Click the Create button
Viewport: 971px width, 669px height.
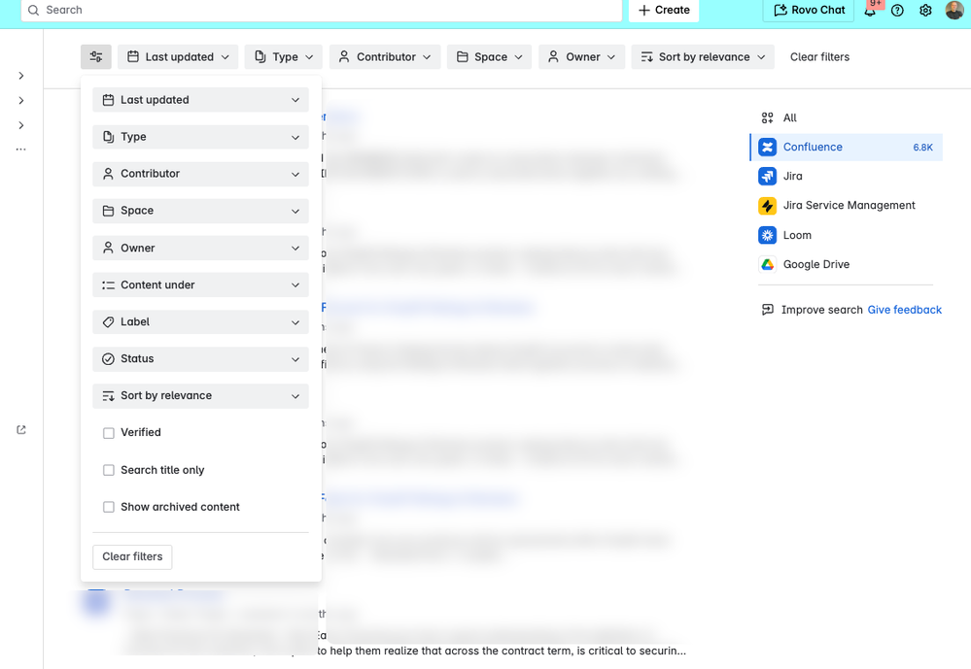(664, 11)
